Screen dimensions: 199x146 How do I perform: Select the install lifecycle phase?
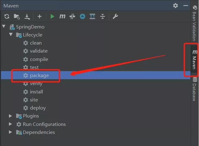pos(36,92)
